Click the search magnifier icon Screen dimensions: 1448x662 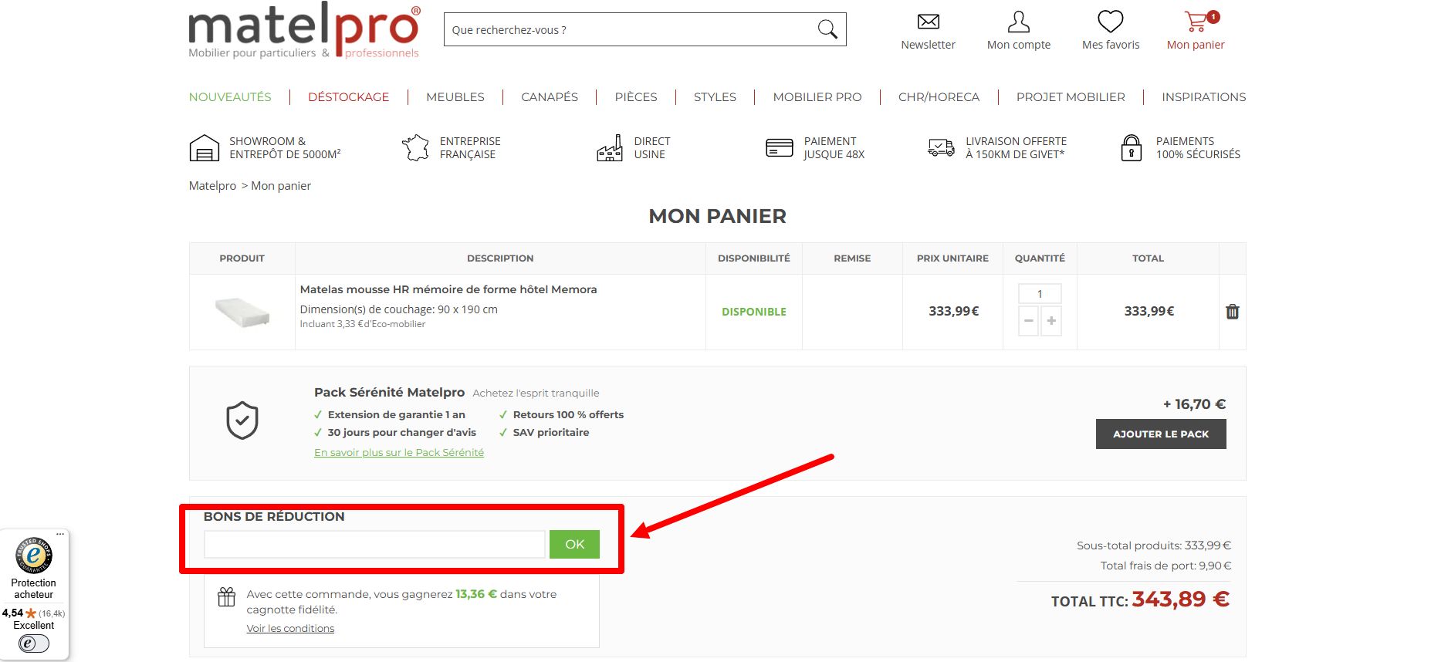[x=827, y=29]
